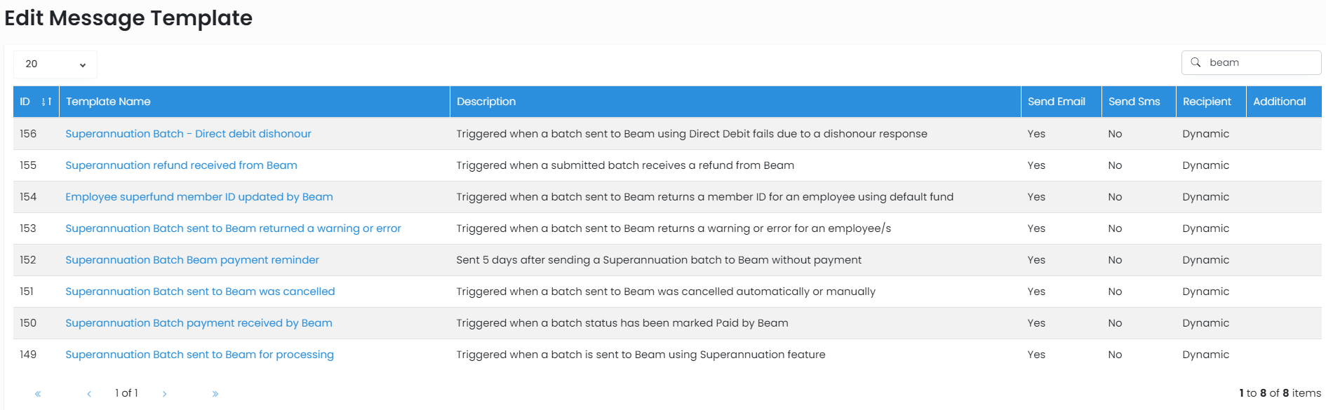Screen dimensions: 1326x410
Task: Click the Recipient column header
Action: (x=1206, y=102)
